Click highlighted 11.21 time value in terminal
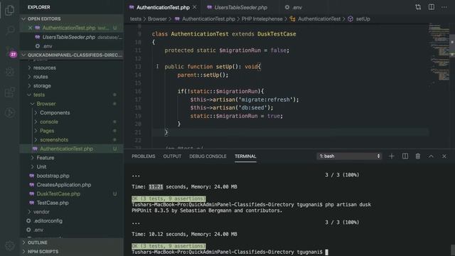Viewport: 455px width, 256px height. pyautogui.click(x=156, y=187)
